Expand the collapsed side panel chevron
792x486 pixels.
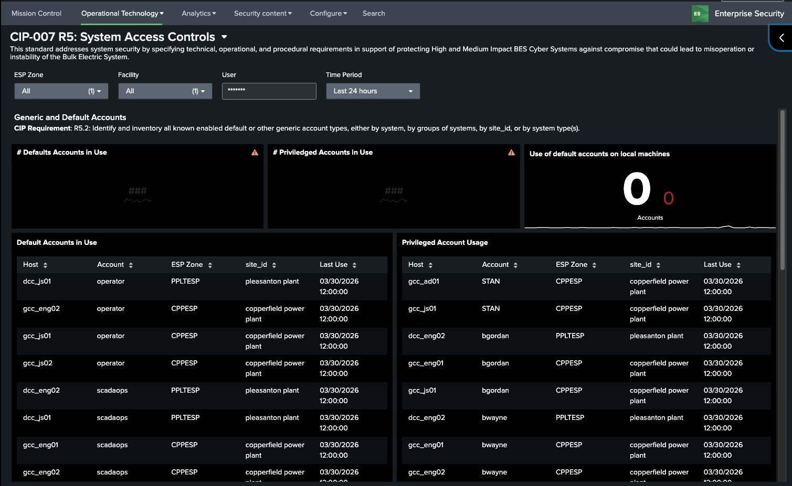tap(782, 38)
